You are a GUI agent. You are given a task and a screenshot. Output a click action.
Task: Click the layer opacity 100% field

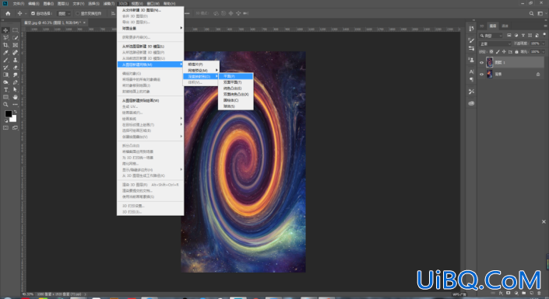pos(535,43)
